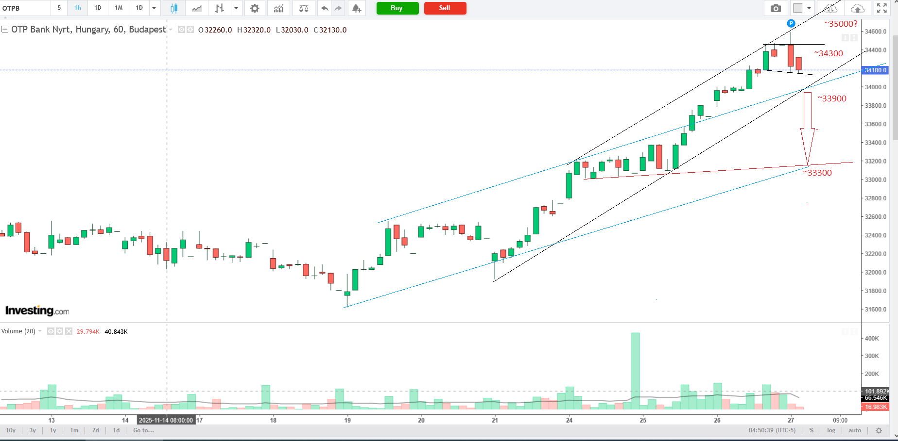This screenshot has height=441, width=898.
Task: Switch to the line chart style icon
Action: pyautogui.click(x=197, y=8)
